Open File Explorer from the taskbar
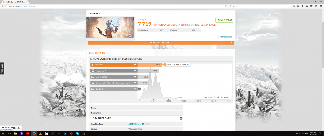 coord(16,133)
